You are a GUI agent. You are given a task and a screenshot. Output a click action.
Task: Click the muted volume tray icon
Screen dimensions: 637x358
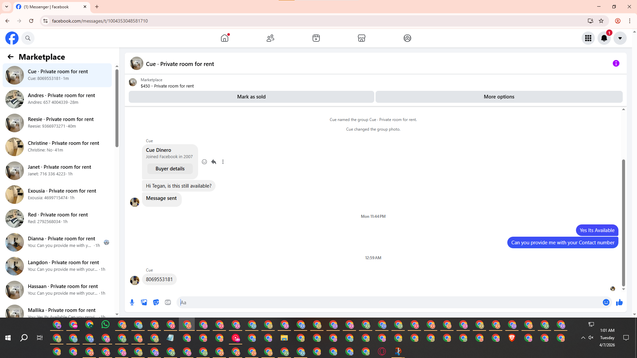(x=591, y=338)
